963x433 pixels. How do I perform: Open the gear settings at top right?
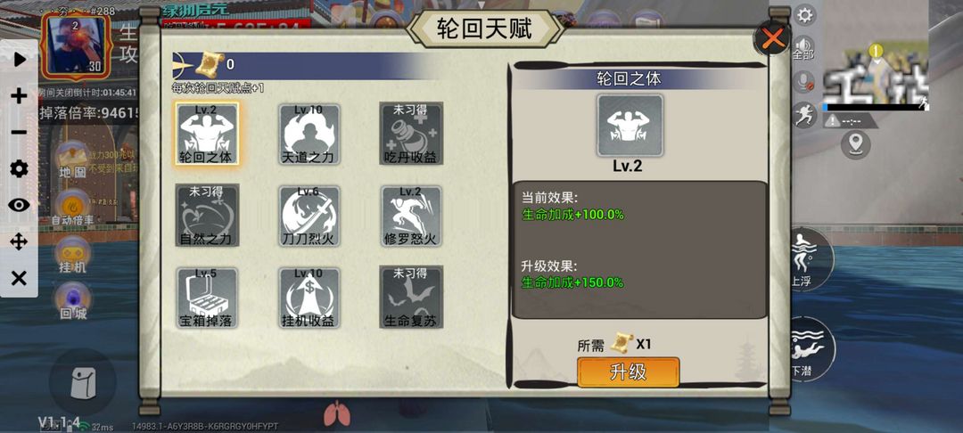tap(804, 14)
